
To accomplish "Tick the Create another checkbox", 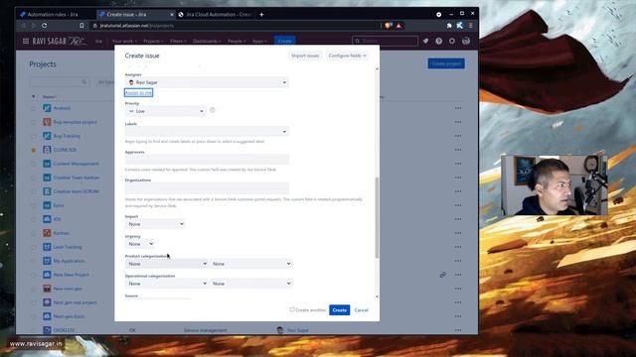I will click(291, 309).
